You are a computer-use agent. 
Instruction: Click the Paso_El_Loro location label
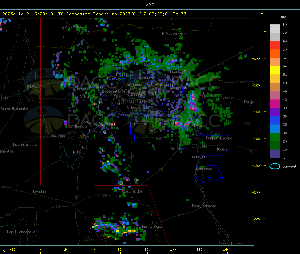(230, 244)
